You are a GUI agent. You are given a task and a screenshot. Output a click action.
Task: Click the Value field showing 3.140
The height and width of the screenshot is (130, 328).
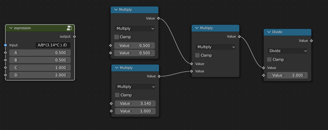135,104
